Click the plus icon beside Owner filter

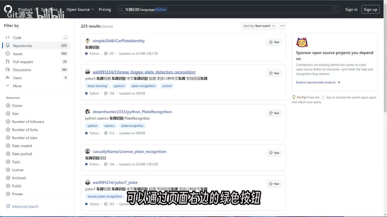coord(8,105)
